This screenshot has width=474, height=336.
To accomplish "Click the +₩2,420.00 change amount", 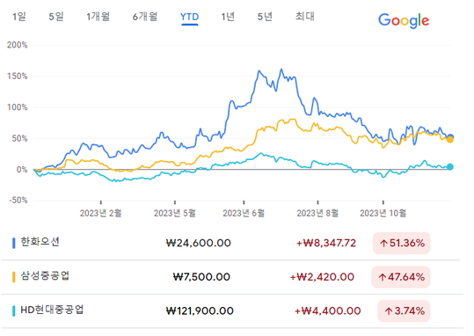I will (x=322, y=277).
